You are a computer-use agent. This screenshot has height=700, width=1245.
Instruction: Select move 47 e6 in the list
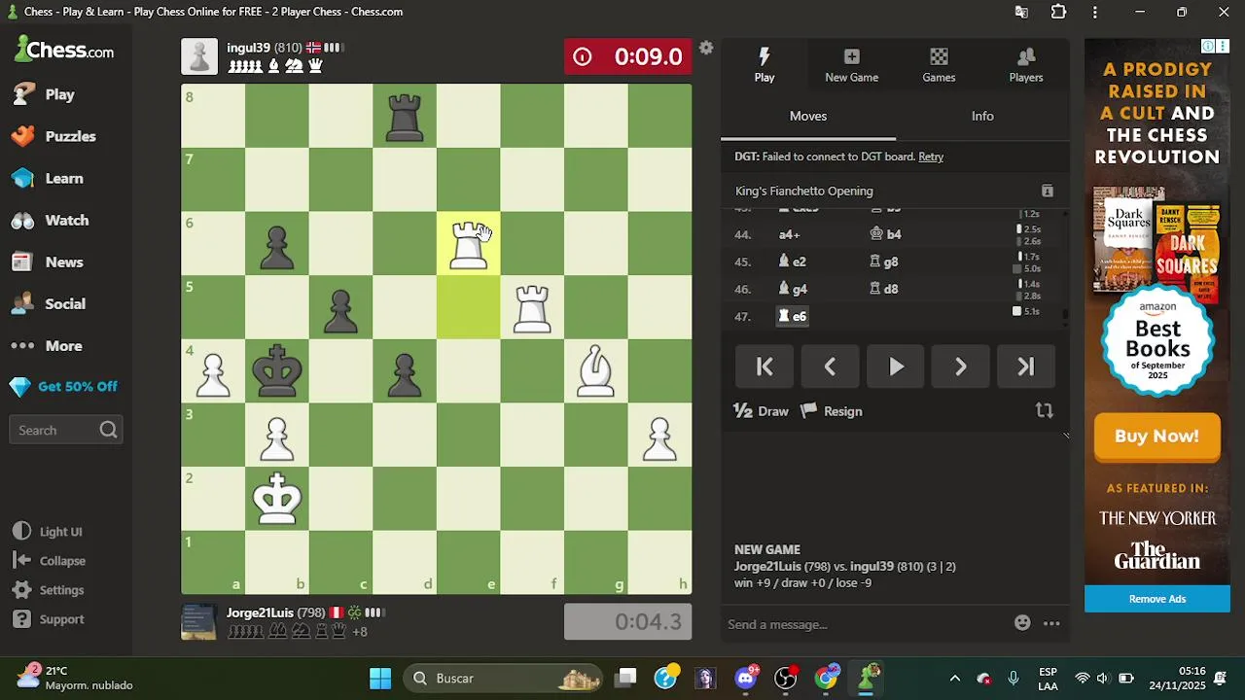793,316
